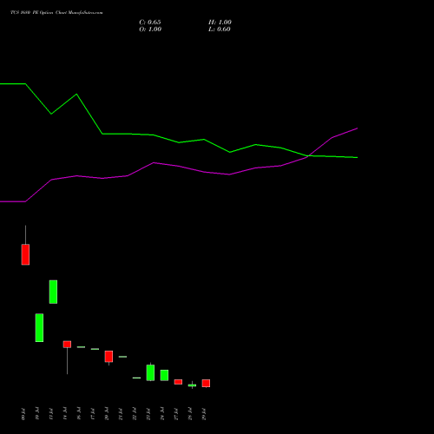Select the green candlestick for 23 Jul
The height and width of the screenshot is (434, 434).
point(150,372)
